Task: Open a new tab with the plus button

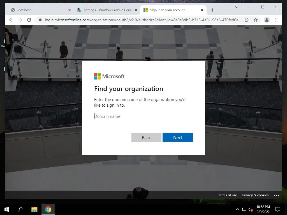Action: pyautogui.click(x=212, y=10)
